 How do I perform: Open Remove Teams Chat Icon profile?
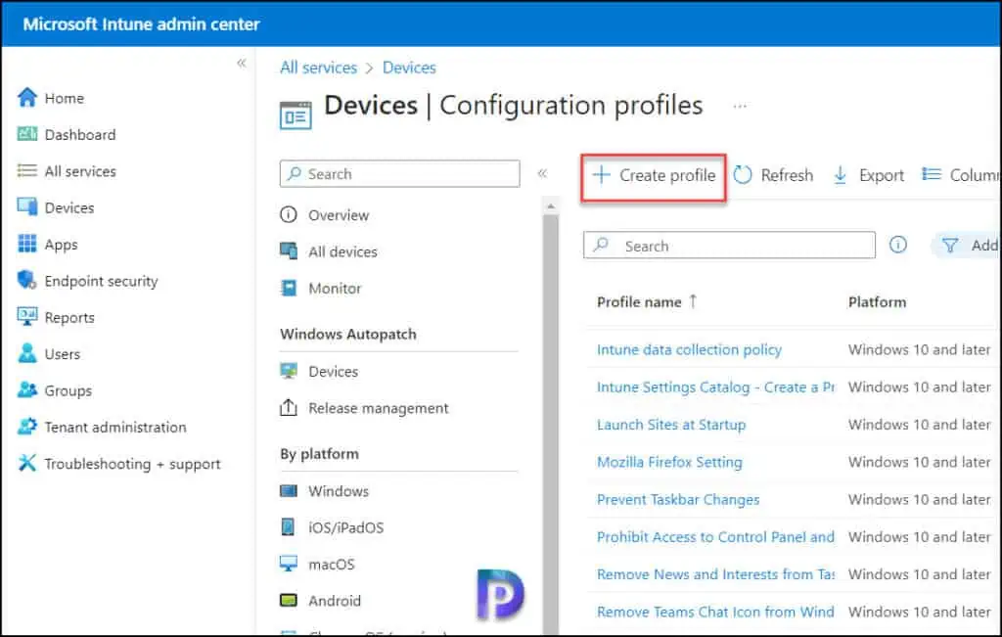click(715, 613)
